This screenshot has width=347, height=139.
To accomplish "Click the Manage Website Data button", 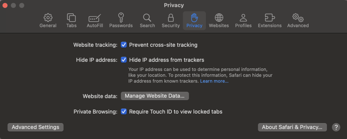I will [x=155, y=96].
